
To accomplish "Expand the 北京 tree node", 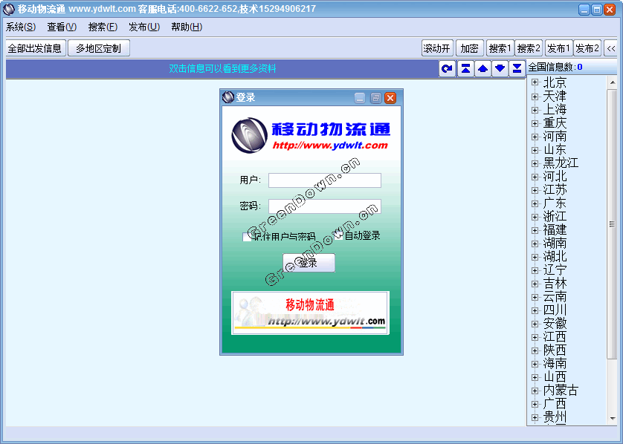I will coord(535,82).
